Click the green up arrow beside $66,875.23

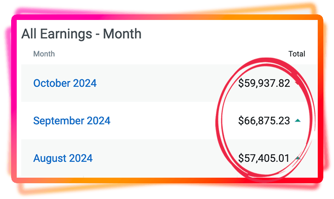[298, 121]
